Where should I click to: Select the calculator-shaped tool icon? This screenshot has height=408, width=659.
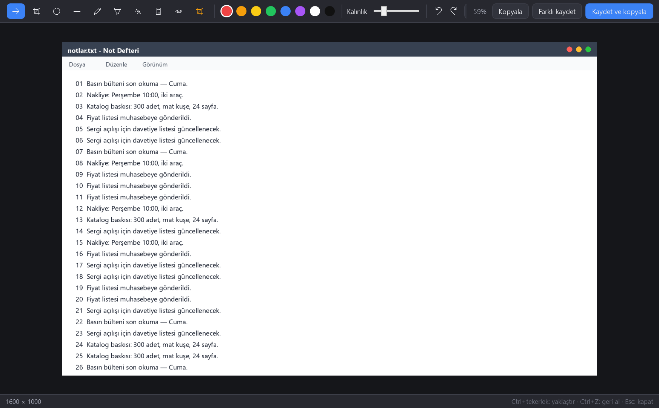pos(159,11)
